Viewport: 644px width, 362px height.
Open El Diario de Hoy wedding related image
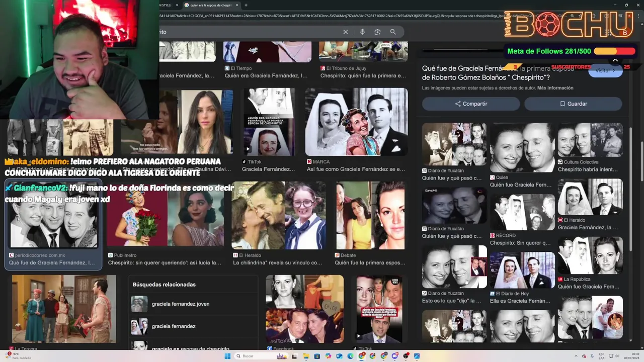(522, 270)
